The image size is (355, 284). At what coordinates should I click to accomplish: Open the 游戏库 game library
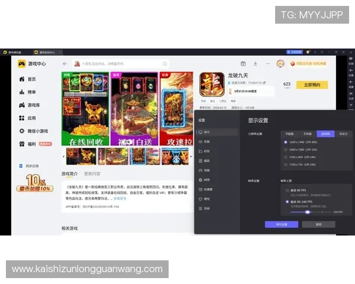(30, 105)
